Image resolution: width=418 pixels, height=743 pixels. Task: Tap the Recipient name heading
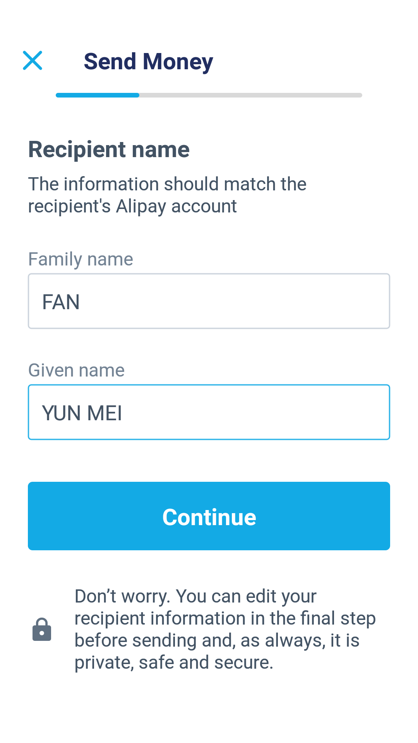(x=109, y=150)
